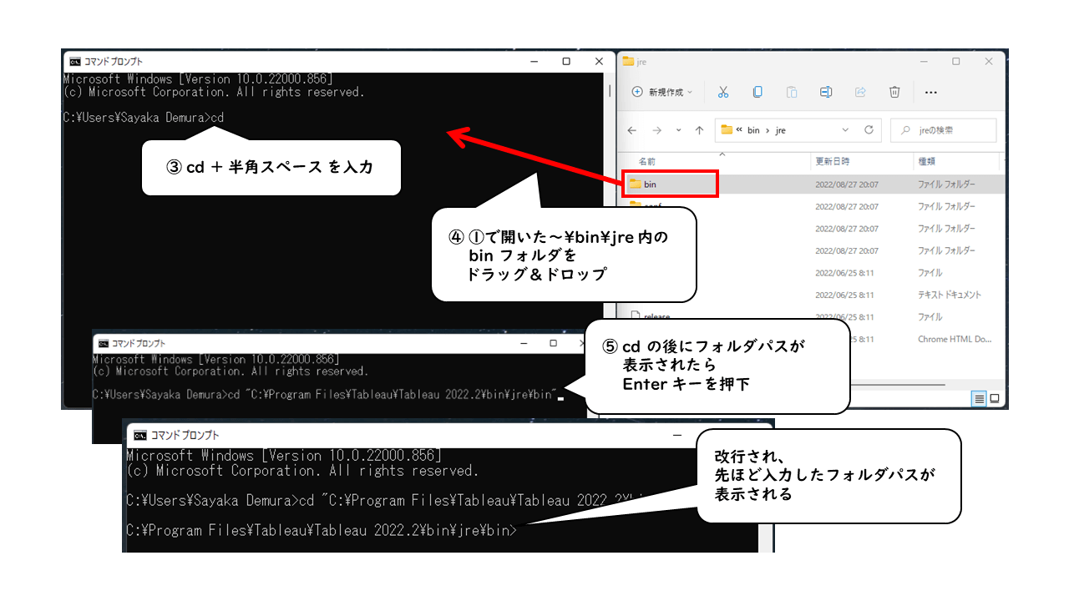Click the prompt line ending in jre¥bin>
1069x601 pixels.
pyautogui.click(x=322, y=530)
